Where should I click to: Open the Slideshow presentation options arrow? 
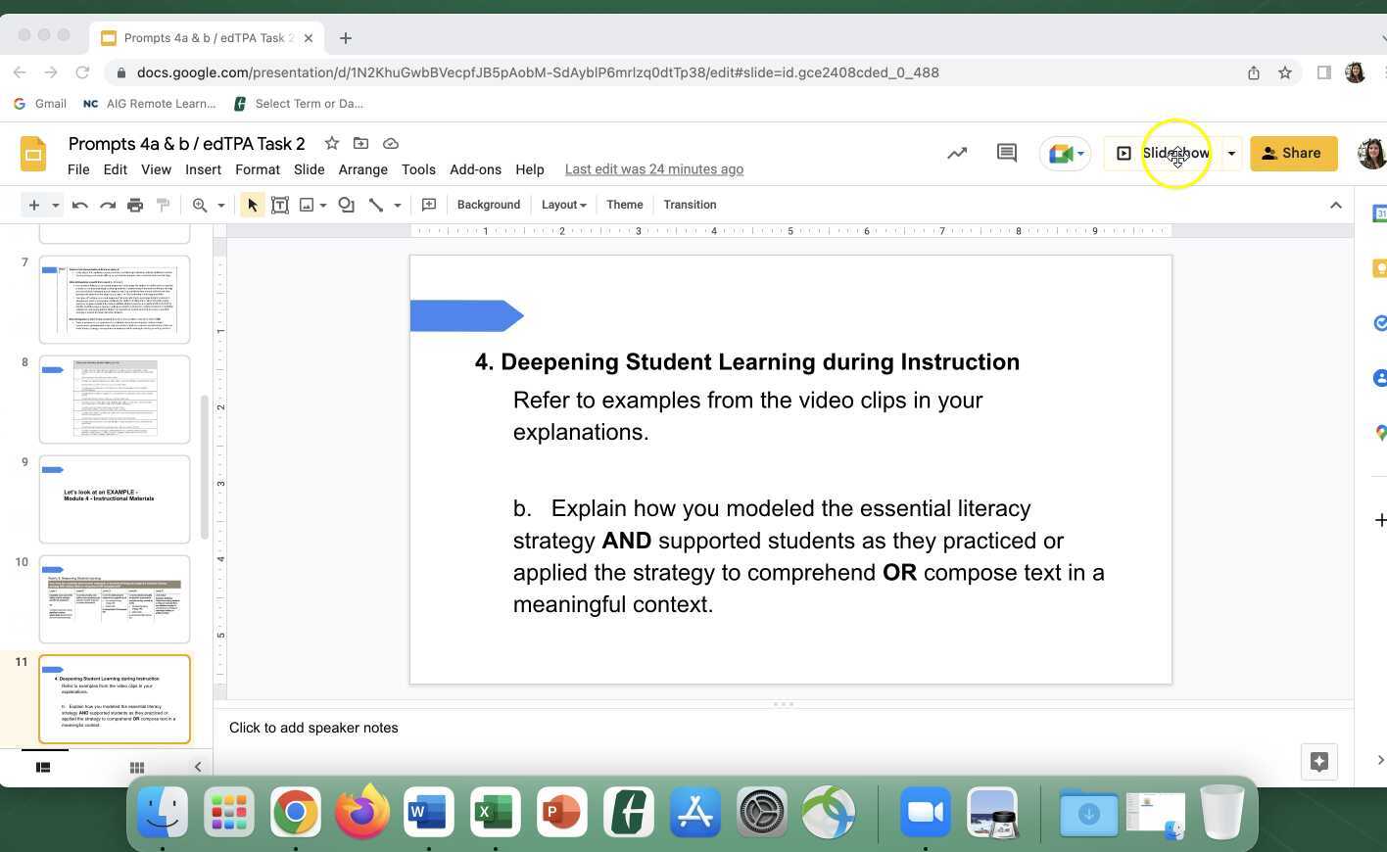coord(1231,153)
